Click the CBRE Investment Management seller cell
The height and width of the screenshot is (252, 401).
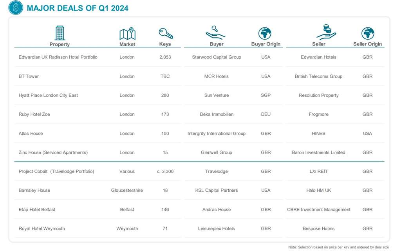pyautogui.click(x=318, y=210)
